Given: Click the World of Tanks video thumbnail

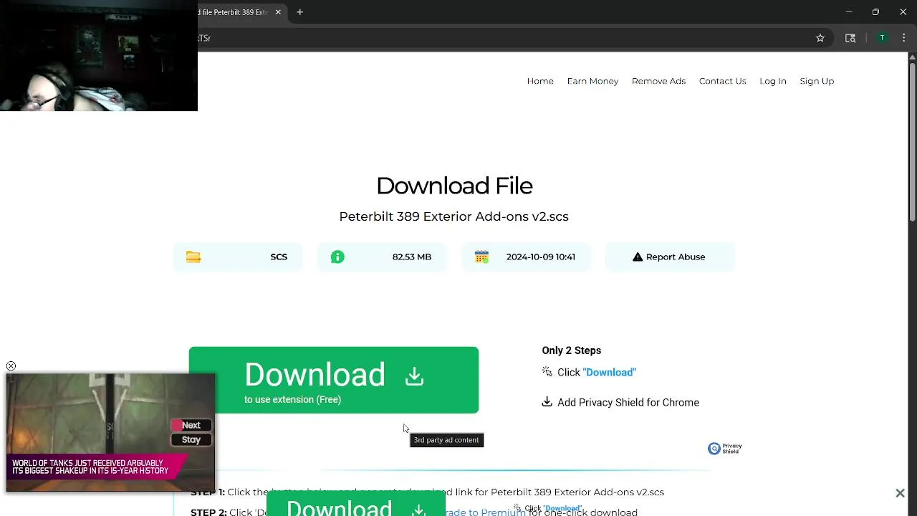Looking at the screenshot, I should coord(110,432).
